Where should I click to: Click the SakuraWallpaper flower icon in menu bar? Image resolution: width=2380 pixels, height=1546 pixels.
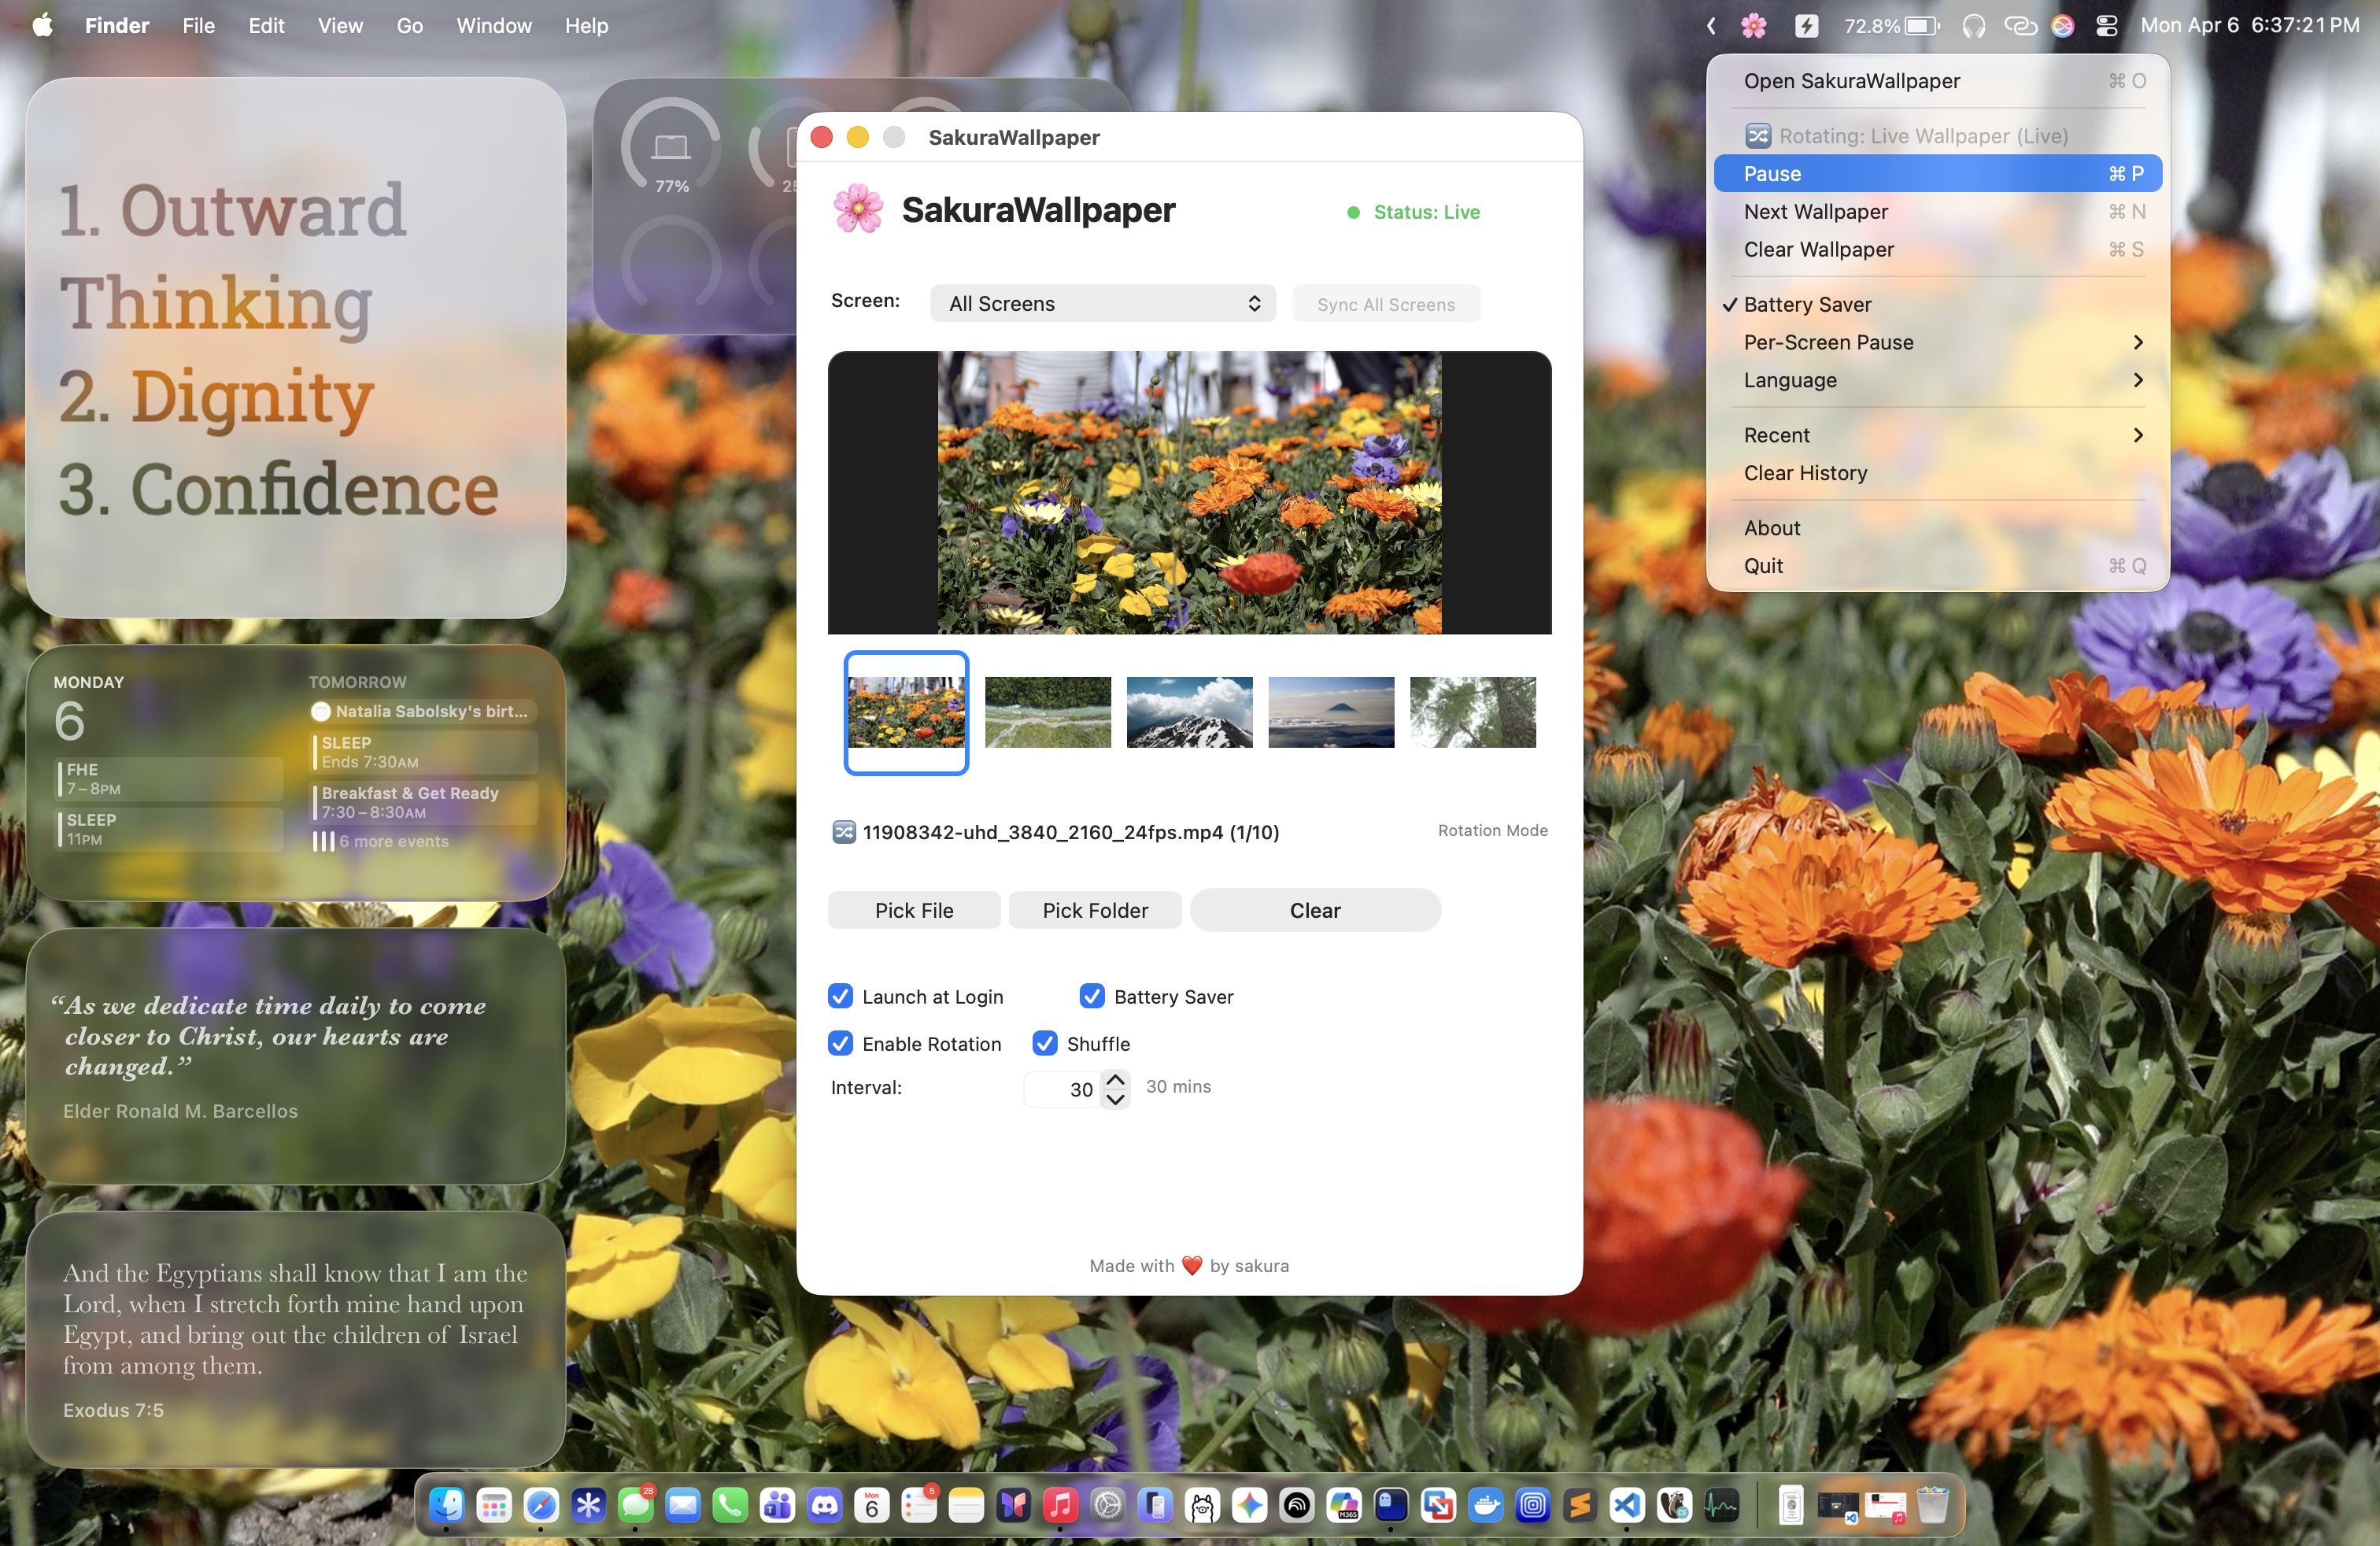pyautogui.click(x=1753, y=26)
